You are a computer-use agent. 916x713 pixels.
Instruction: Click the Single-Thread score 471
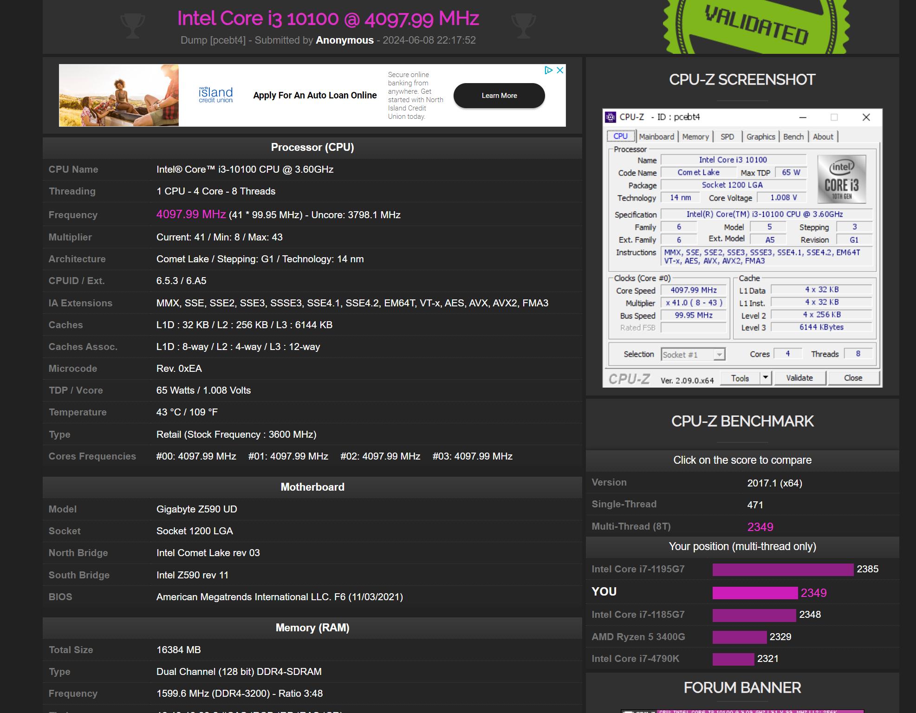click(x=755, y=505)
